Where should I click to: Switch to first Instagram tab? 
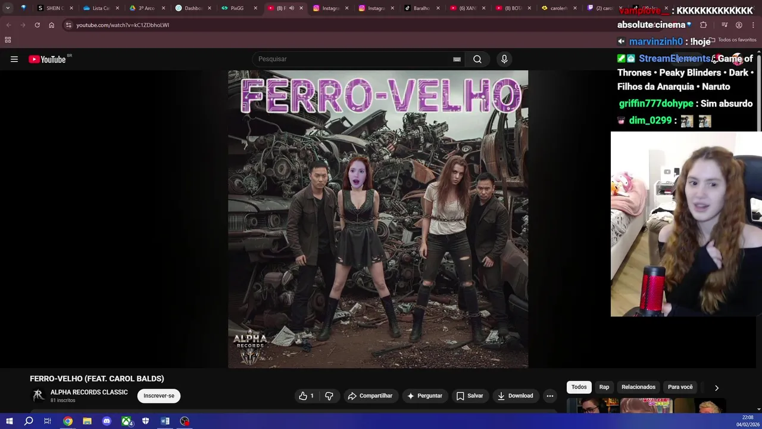(329, 8)
